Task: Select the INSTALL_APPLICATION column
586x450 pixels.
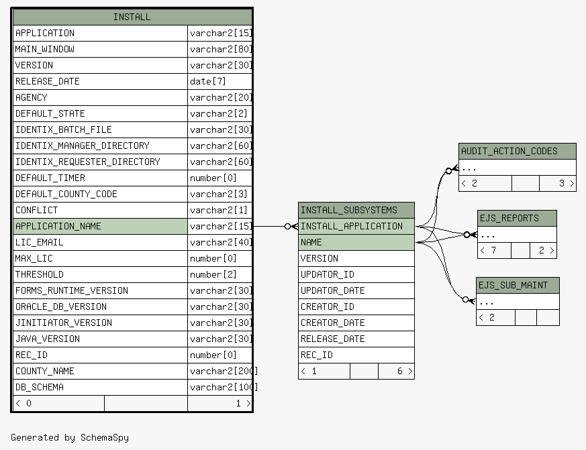Action: coord(356,226)
